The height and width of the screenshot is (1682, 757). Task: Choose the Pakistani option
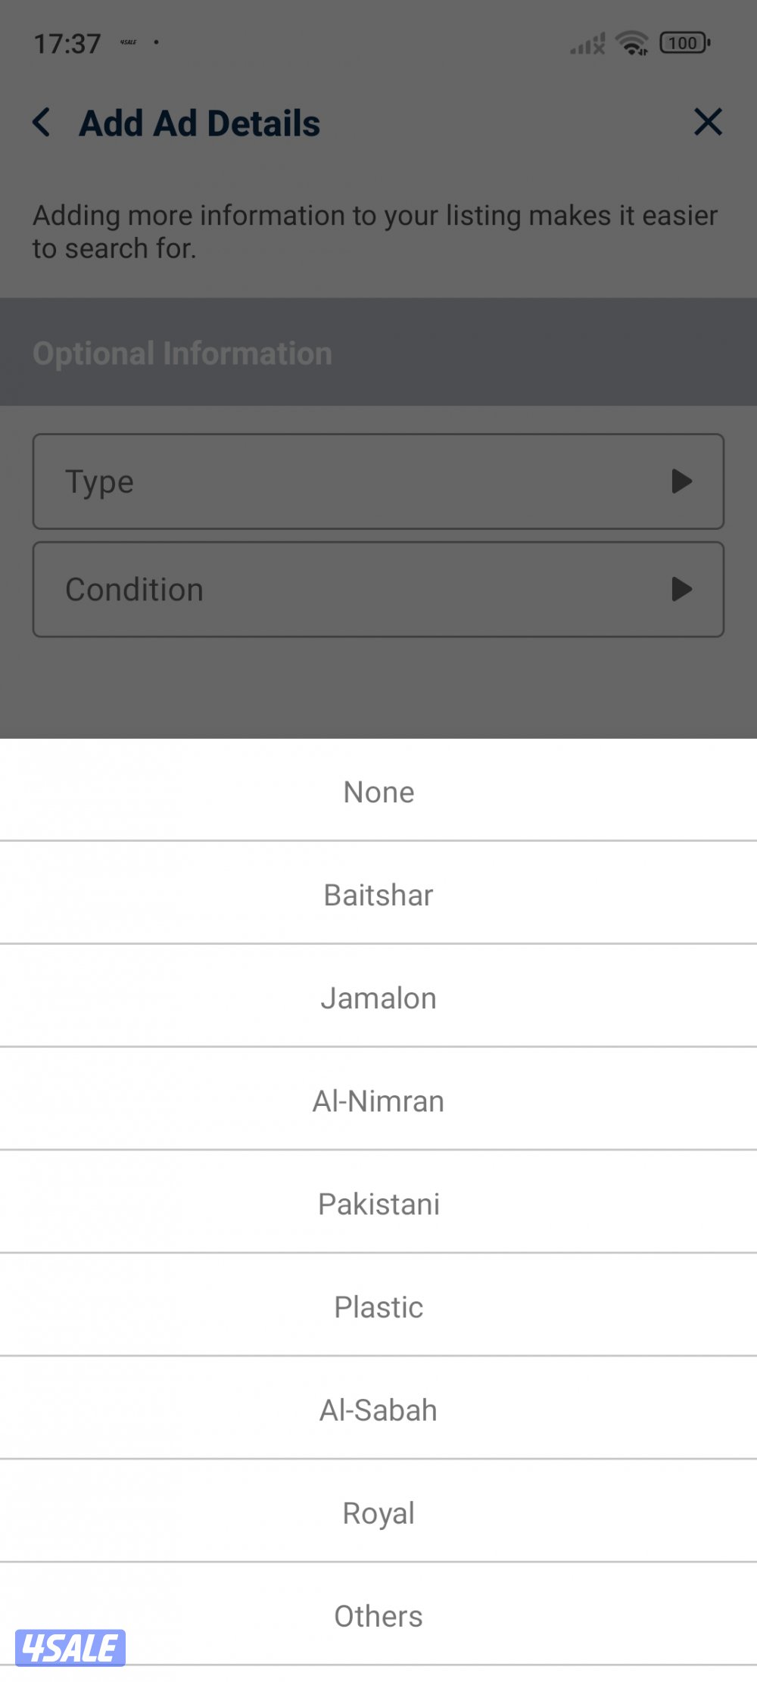(378, 1204)
